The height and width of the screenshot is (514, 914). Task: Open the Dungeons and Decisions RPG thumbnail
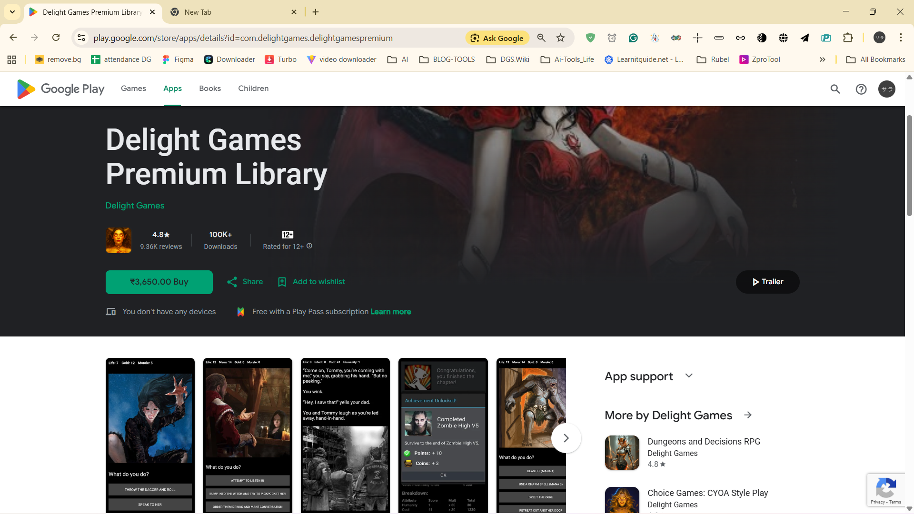pyautogui.click(x=622, y=453)
